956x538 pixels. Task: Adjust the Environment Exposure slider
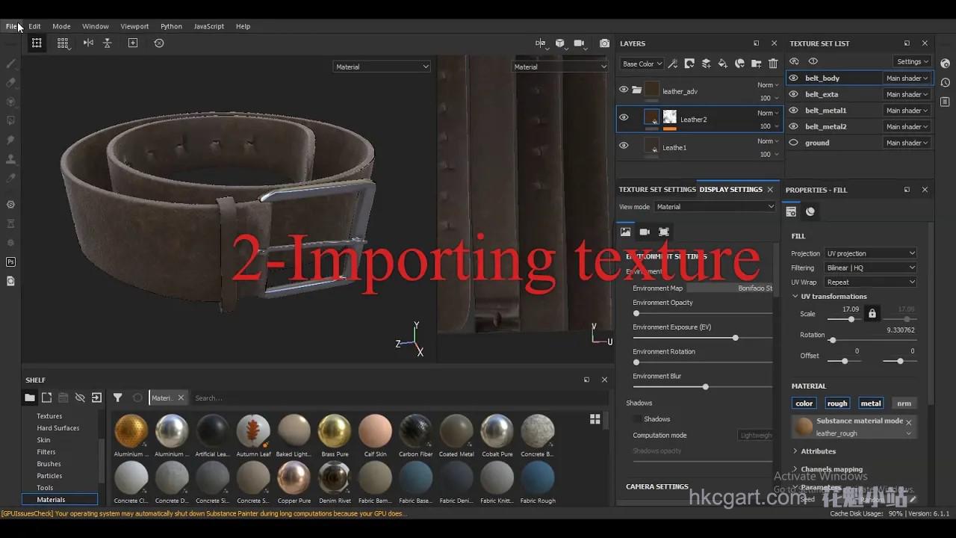702,338
